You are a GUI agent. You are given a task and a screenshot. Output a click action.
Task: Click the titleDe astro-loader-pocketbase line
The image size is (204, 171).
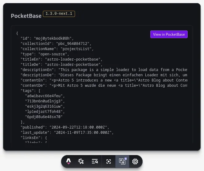(61, 65)
